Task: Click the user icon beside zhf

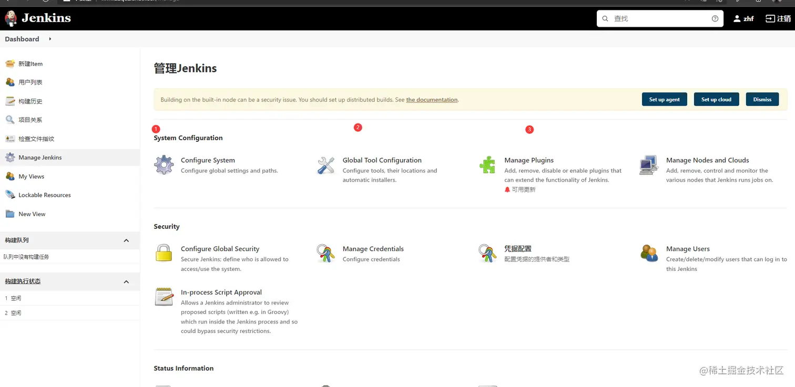Action: [737, 18]
